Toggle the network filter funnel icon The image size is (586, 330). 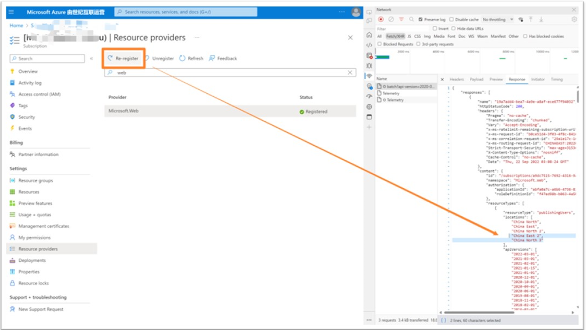pos(401,20)
